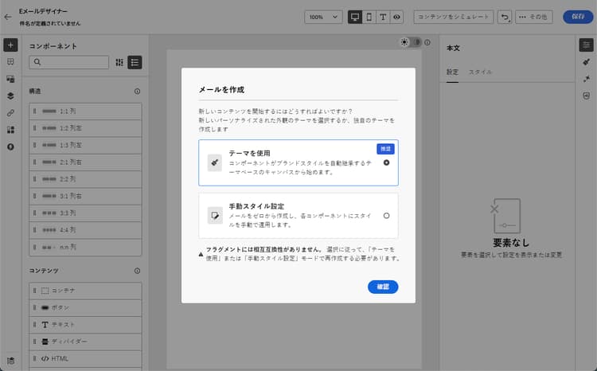Viewport: 597px width, 371px height.
Task: Switch components to grid view icon
Action: (119, 62)
